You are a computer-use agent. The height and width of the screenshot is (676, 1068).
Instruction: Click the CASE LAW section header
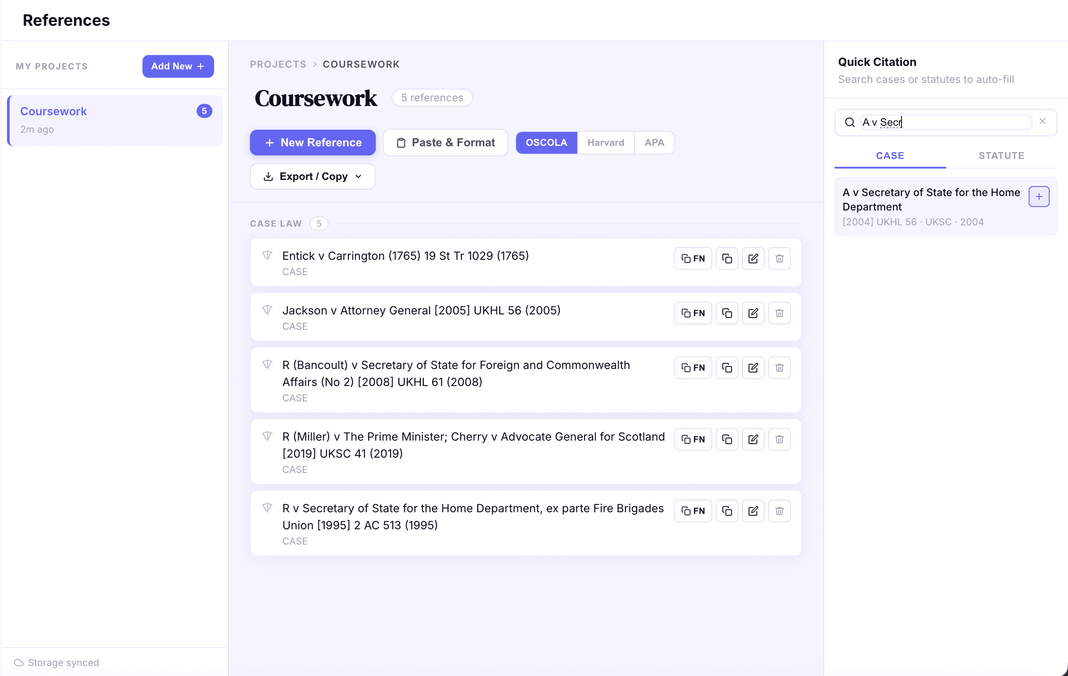coord(275,224)
